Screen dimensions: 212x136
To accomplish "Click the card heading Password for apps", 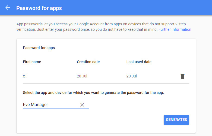I will [x=39, y=48].
